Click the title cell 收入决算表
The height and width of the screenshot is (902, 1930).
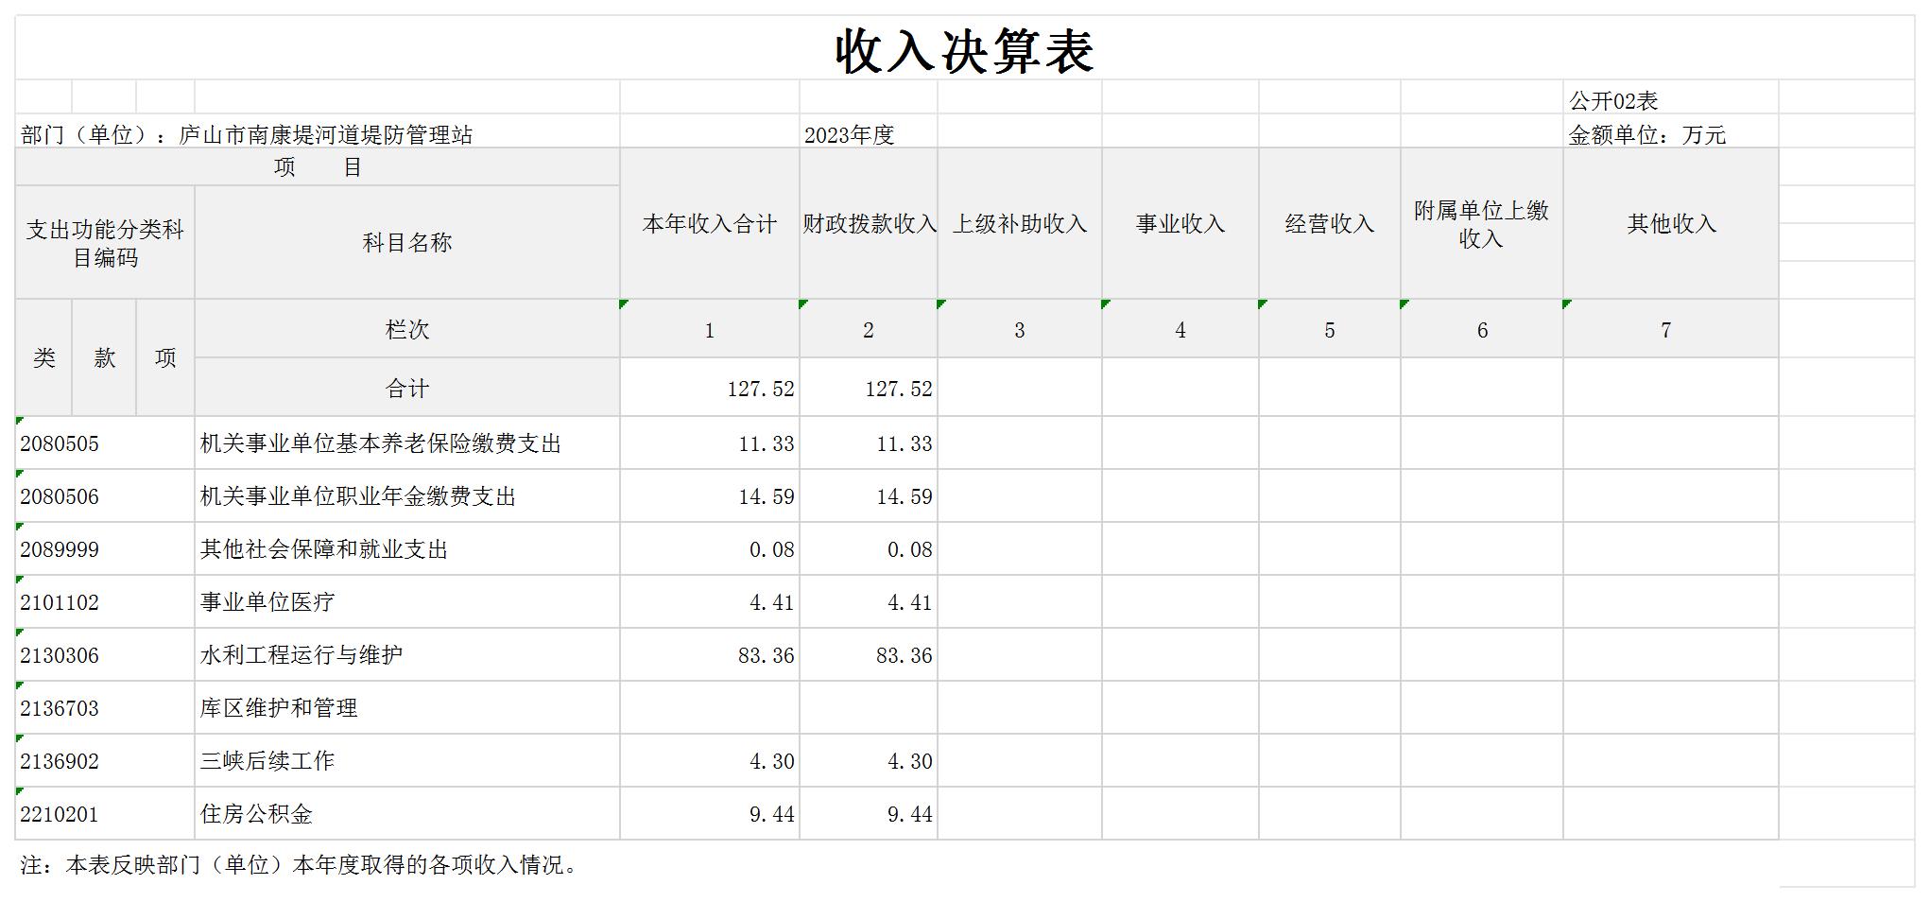[x=964, y=50]
